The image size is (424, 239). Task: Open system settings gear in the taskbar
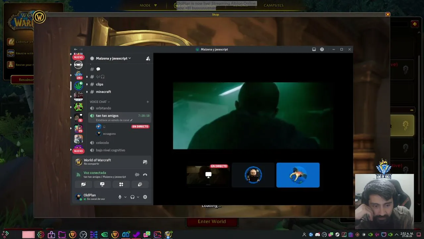(x=41, y=235)
